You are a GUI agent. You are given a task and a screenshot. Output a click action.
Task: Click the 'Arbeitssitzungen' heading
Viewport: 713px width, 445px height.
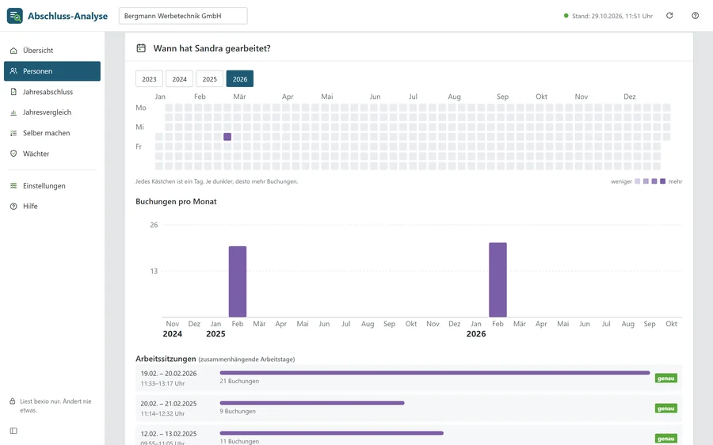(166, 359)
